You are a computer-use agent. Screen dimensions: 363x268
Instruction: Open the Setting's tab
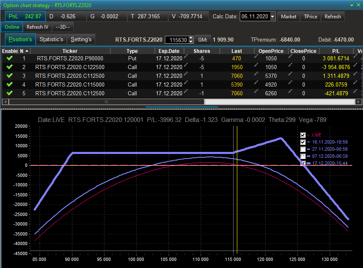click(x=81, y=40)
